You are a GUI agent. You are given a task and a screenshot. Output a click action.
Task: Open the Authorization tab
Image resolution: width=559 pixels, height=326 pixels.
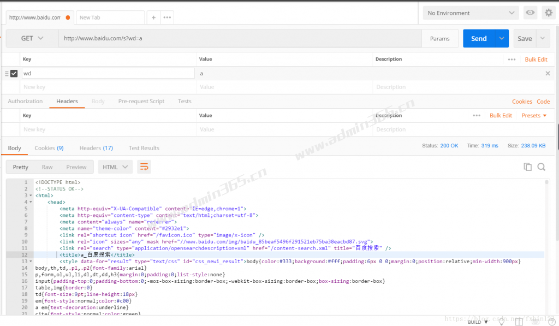pos(25,102)
